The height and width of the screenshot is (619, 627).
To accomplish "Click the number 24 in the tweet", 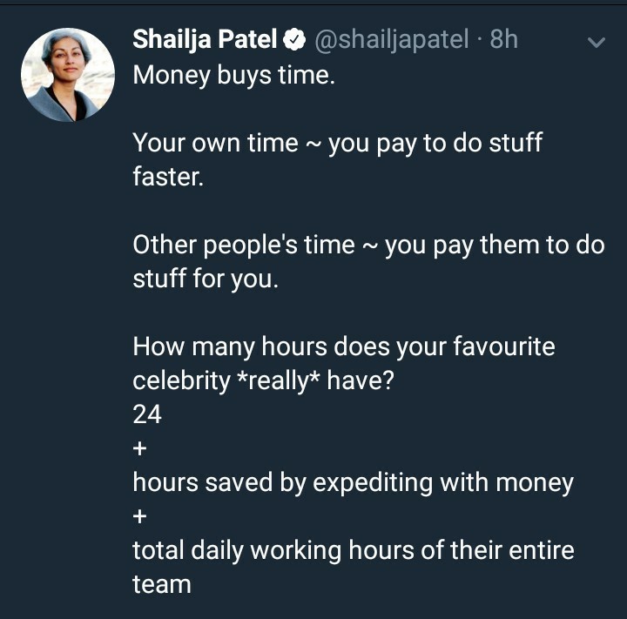I will (147, 414).
